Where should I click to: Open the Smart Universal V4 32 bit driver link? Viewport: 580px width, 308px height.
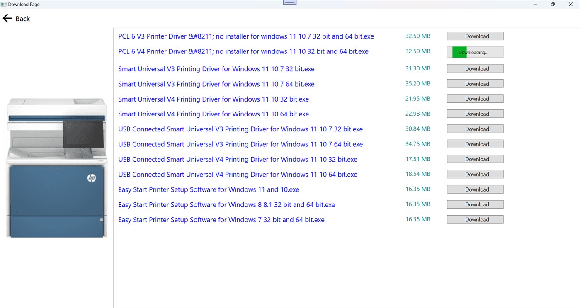(x=214, y=99)
